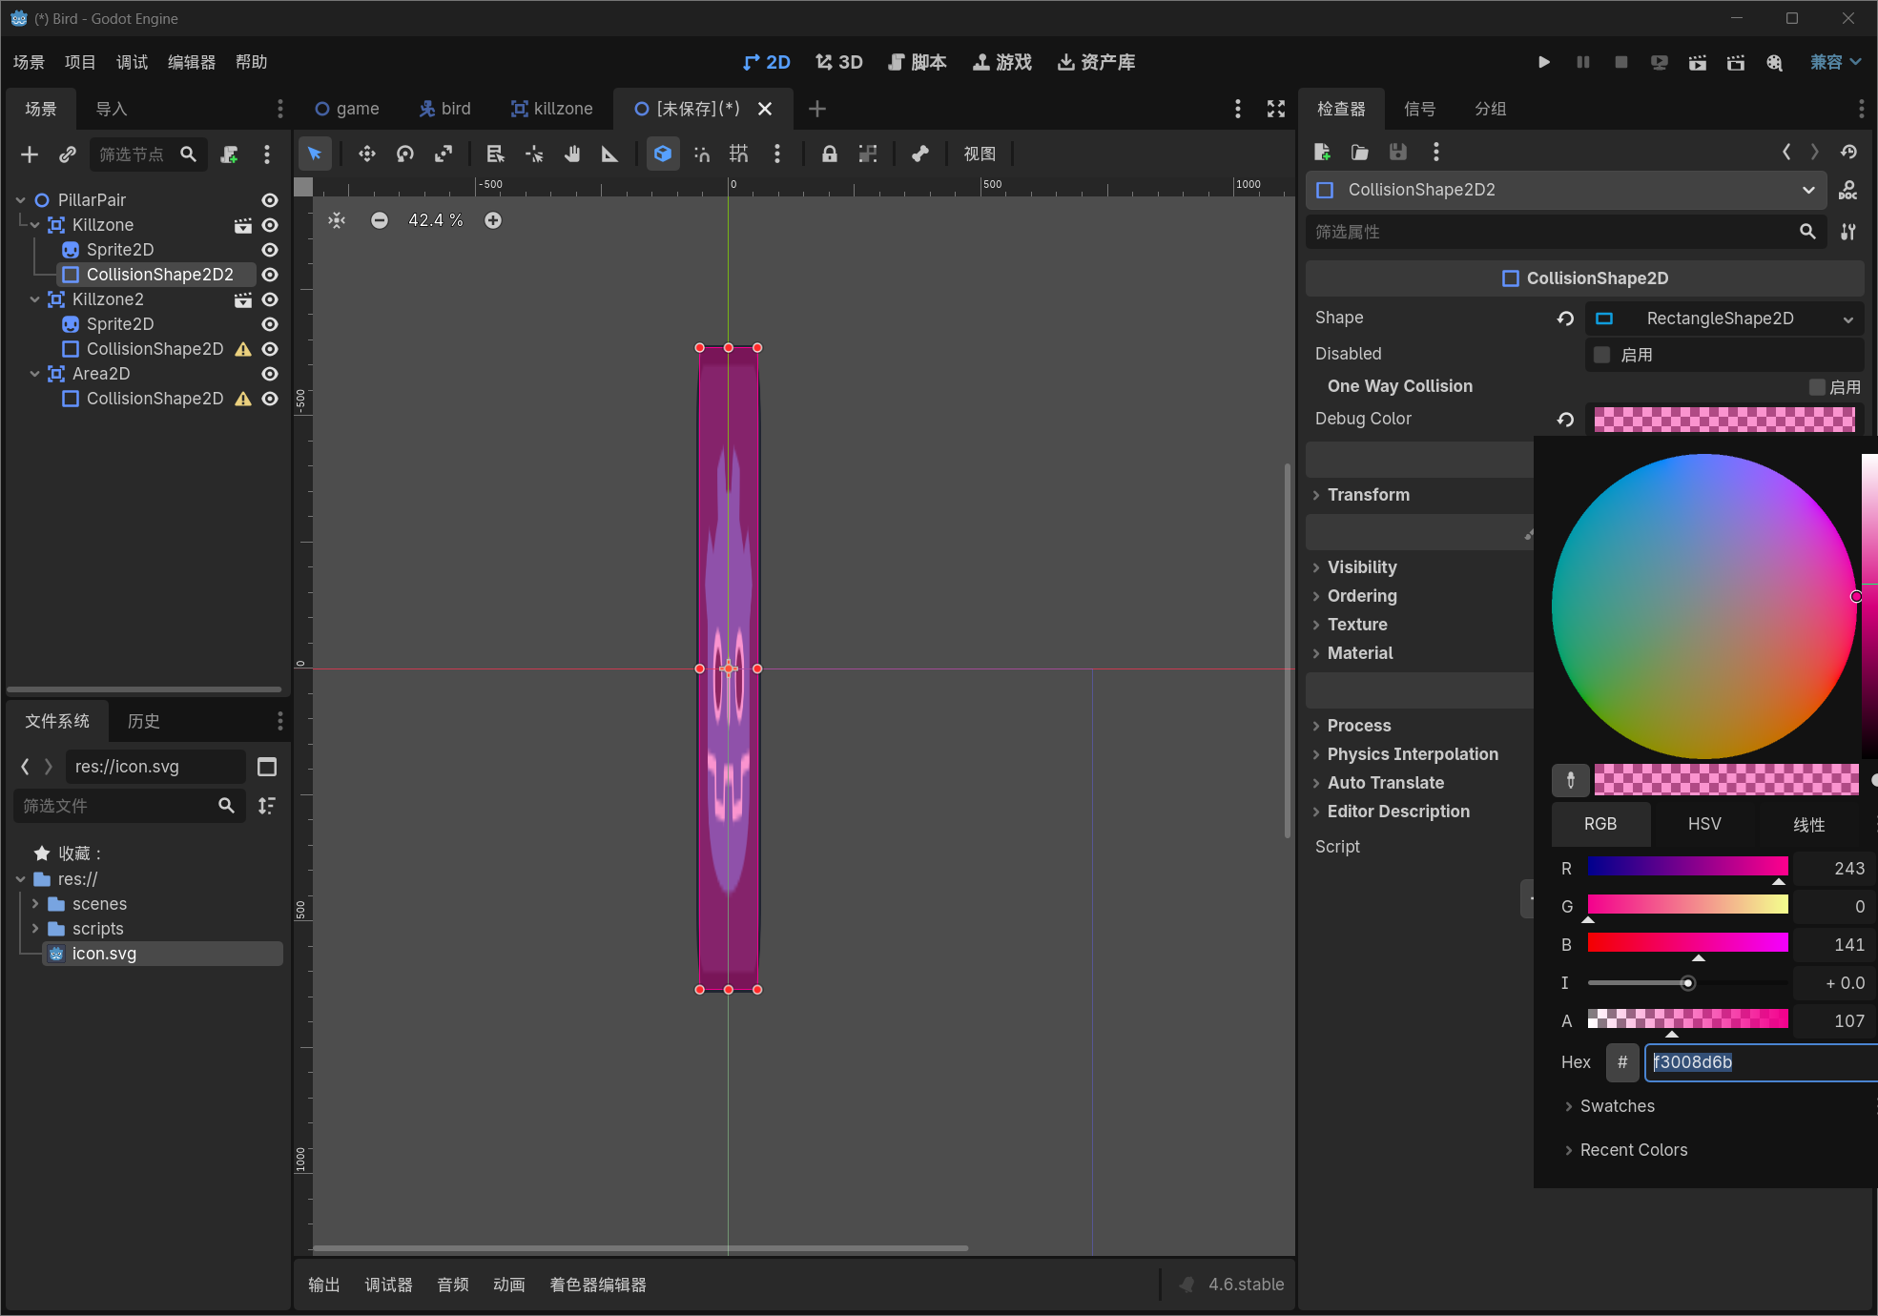Run the current scene
1878x1316 pixels.
point(1698,62)
